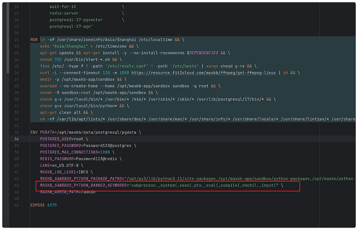This screenshot has height=230, width=358.
Task: Click /etc/localtime on line 21
Action: pyautogui.click(x=156, y=40)
